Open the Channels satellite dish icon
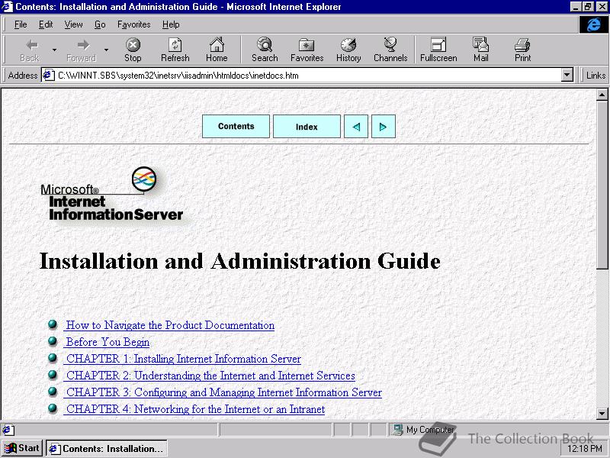This screenshot has height=458, width=610. (x=390, y=45)
